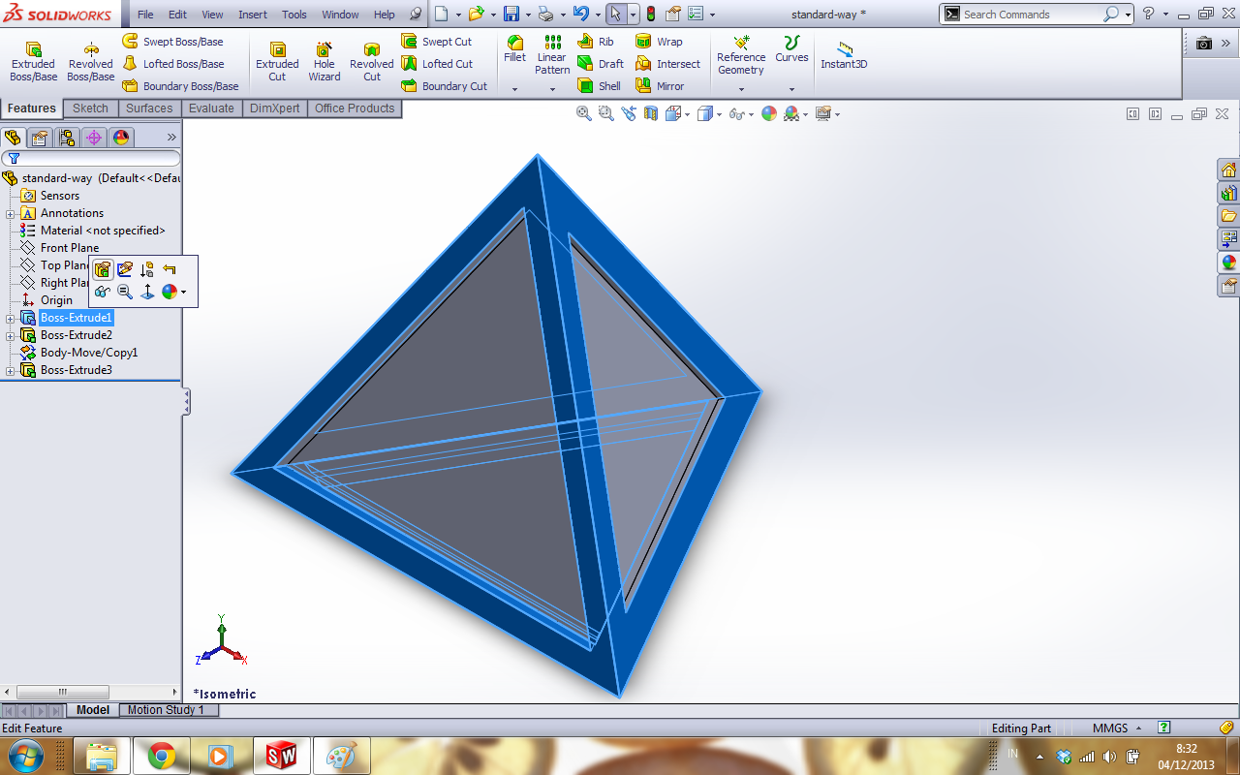Switch to PropertyManager panel tab

[40, 138]
